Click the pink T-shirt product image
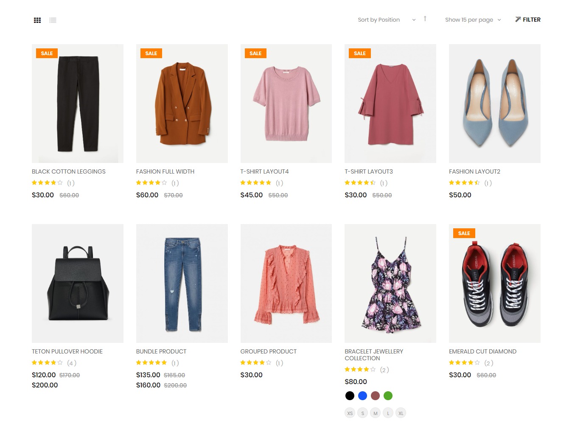 click(x=286, y=104)
